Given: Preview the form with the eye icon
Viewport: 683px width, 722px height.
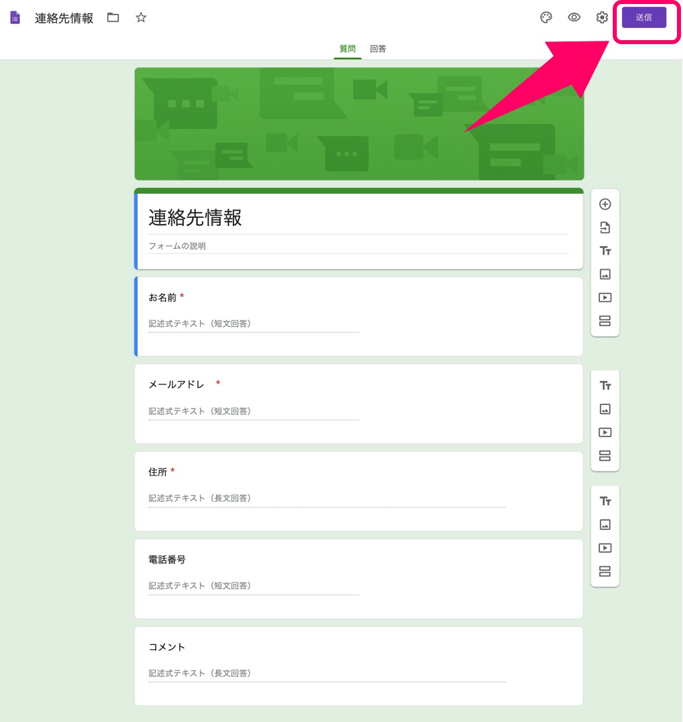Looking at the screenshot, I should (574, 17).
